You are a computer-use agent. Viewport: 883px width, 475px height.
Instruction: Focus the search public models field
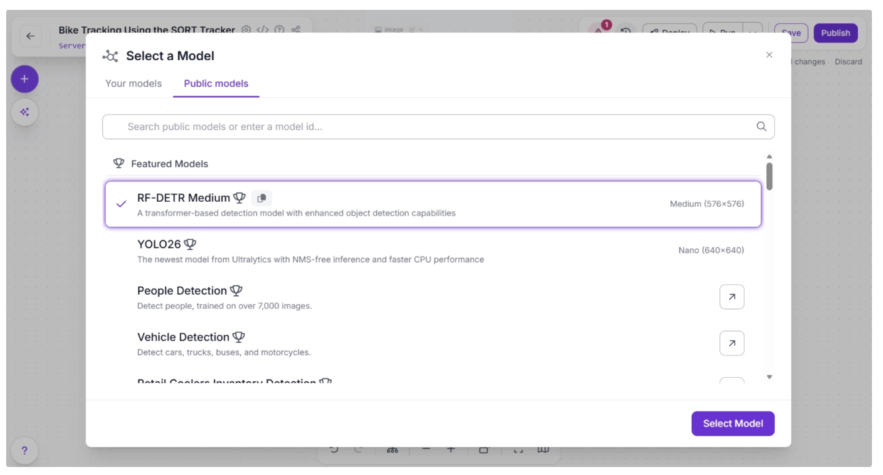tap(438, 127)
